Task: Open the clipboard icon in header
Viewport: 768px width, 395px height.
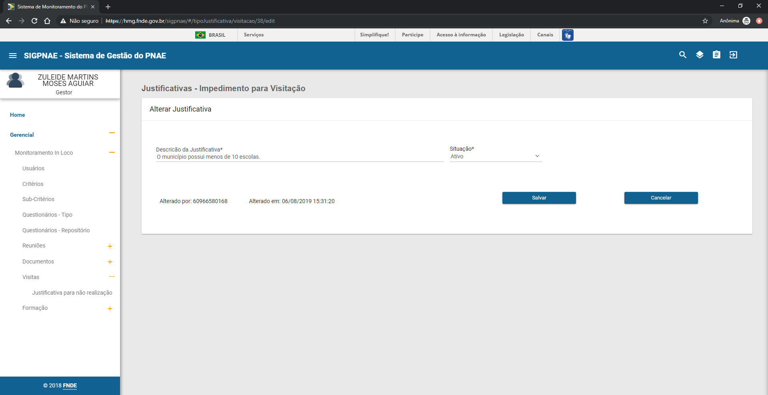Action: click(716, 55)
